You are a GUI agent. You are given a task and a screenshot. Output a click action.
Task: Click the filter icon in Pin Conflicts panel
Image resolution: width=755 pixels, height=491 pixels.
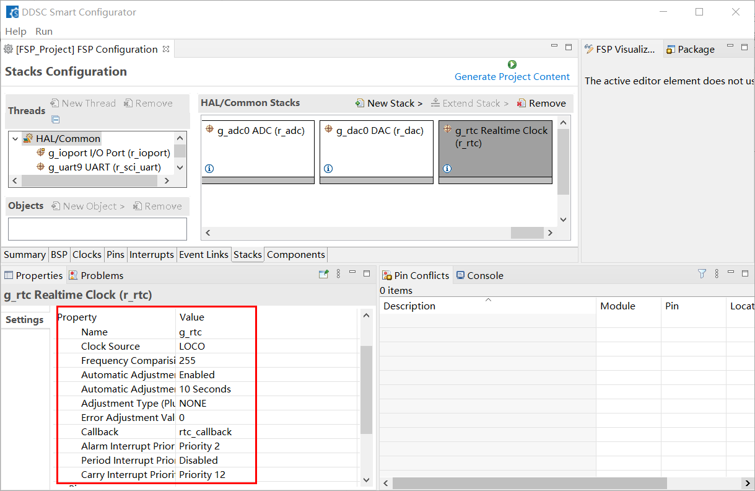point(702,273)
